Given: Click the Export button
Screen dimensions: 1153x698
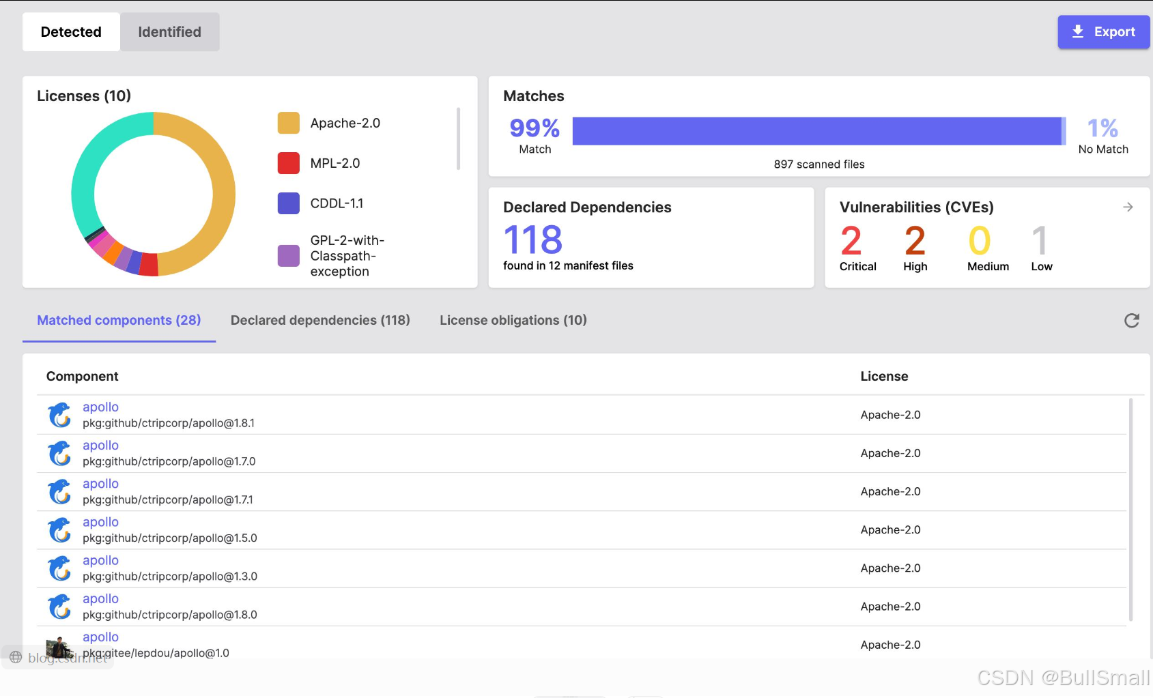Looking at the screenshot, I should [1103, 32].
